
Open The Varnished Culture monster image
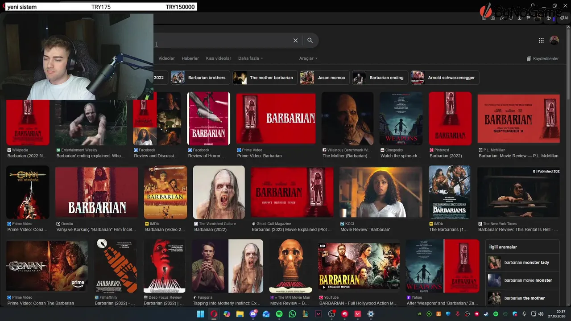click(219, 192)
